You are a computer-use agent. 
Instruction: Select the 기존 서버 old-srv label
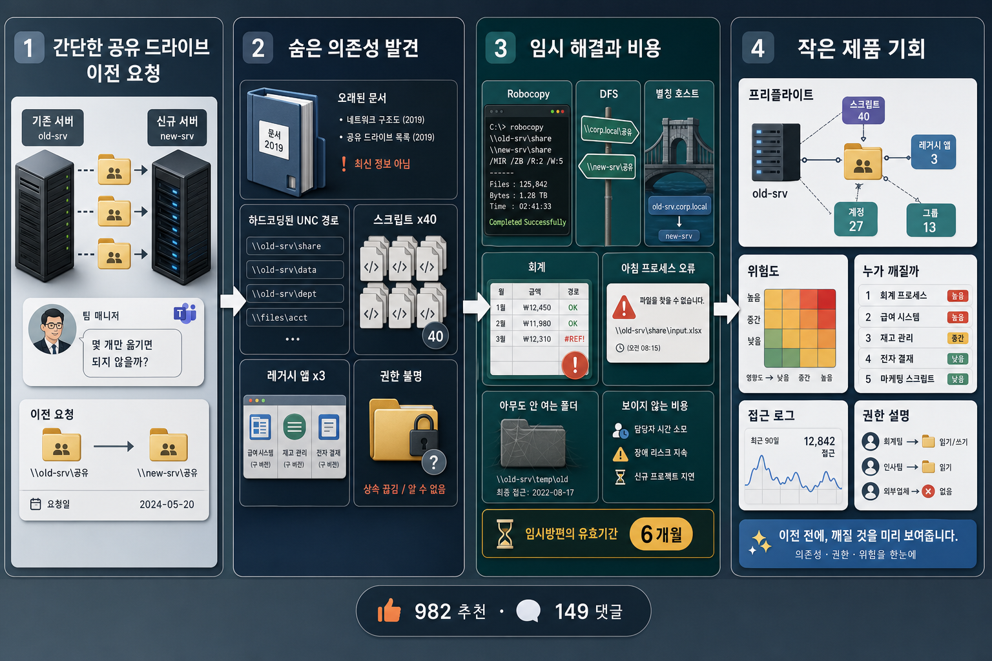pyautogui.click(x=53, y=128)
